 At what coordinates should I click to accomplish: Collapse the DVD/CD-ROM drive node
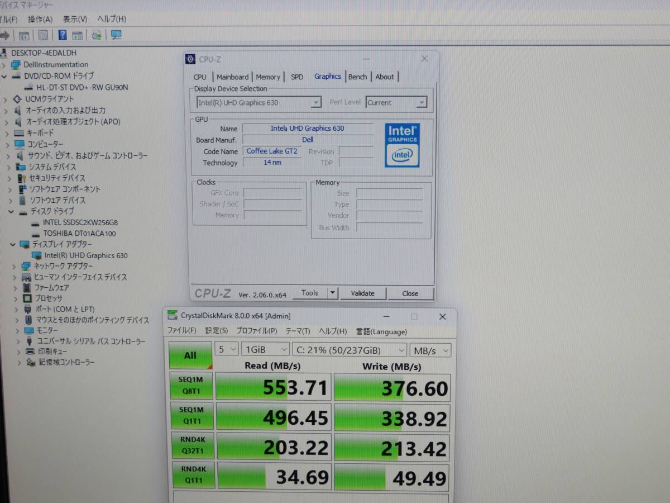tap(4, 75)
